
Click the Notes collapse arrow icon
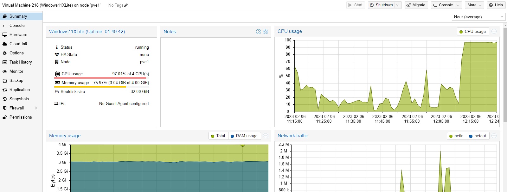click(x=259, y=32)
